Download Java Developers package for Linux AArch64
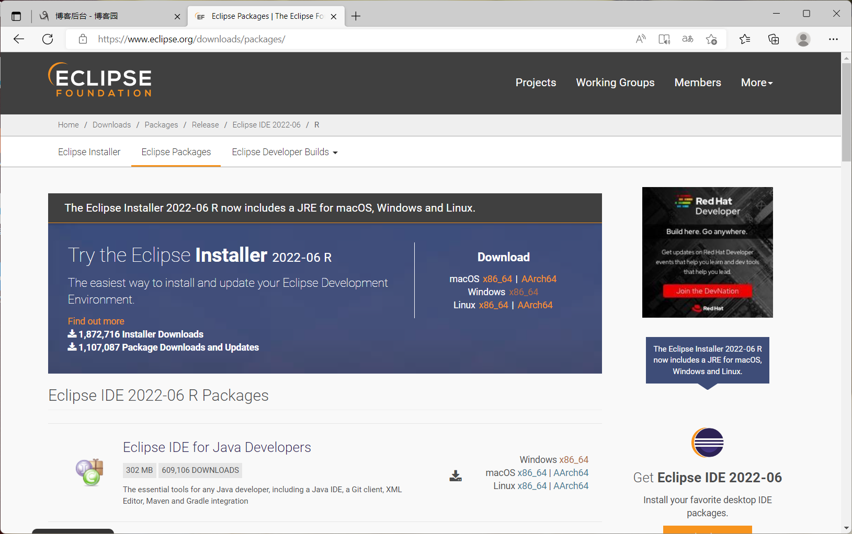 point(571,486)
